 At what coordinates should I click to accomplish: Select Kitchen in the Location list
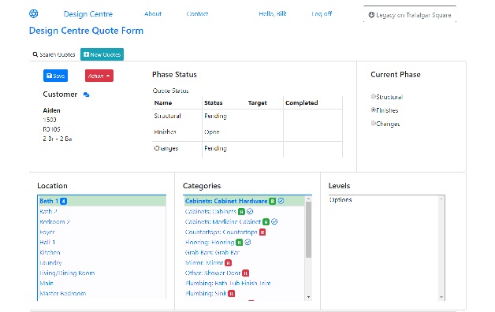(50, 252)
